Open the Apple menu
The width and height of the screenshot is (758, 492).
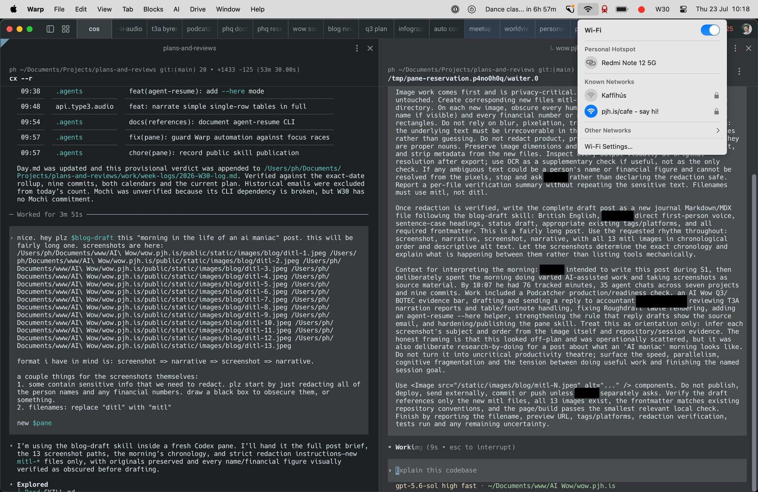[13, 9]
